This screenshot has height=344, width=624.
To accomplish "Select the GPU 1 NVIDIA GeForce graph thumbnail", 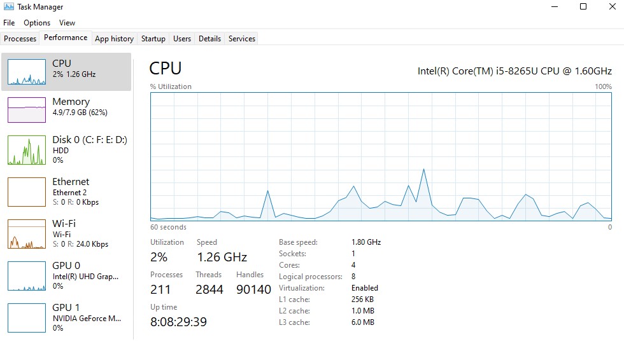I will pos(27,317).
